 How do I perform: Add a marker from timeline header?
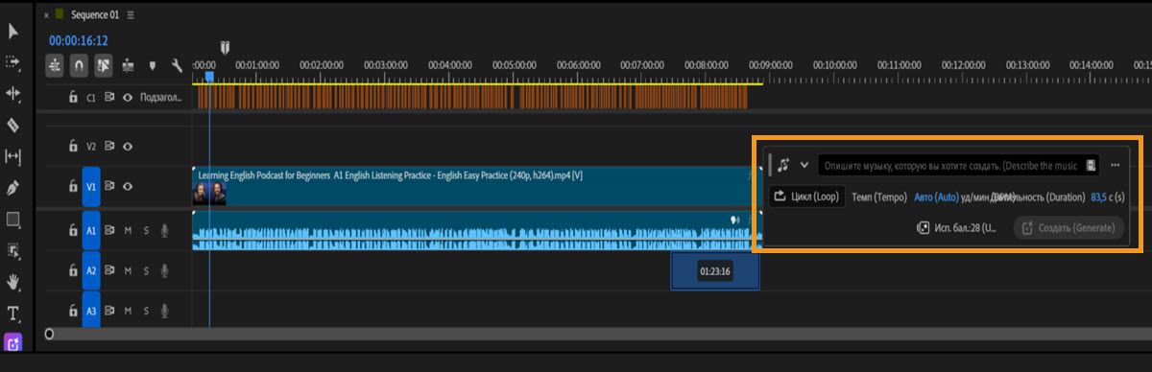tap(152, 66)
